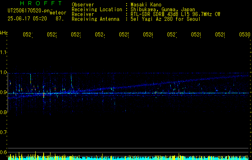Click the 0530 time marker
The height and width of the screenshot is (160, 252).
point(245,35)
